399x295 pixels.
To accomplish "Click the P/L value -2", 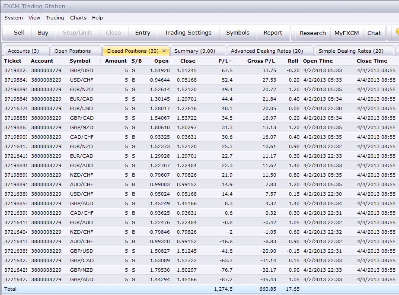I will click(230, 232).
